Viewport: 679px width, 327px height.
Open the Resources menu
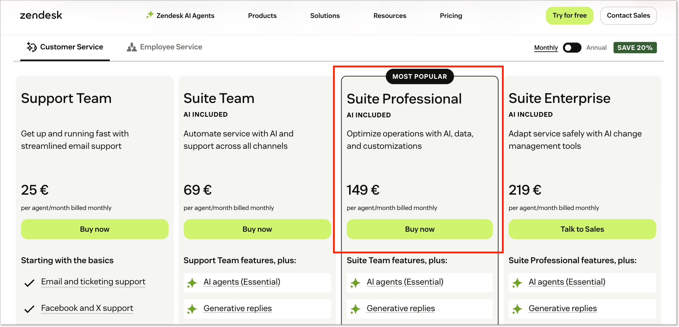pyautogui.click(x=390, y=16)
